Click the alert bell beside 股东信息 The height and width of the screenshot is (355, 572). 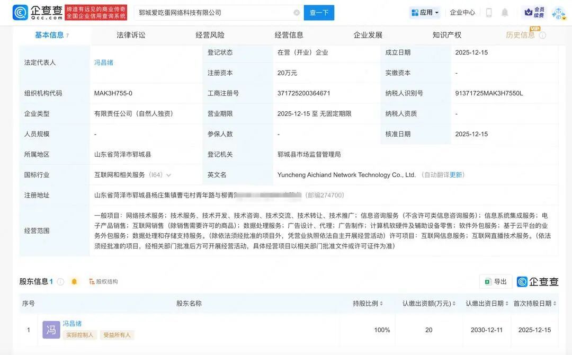coord(74,281)
